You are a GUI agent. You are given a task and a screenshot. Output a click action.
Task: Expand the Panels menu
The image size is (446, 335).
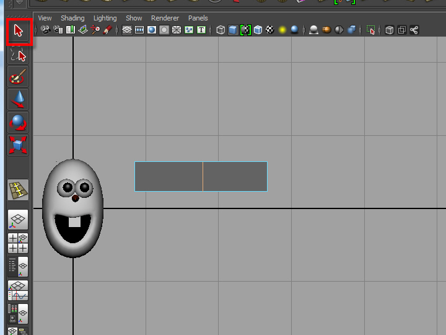coord(198,18)
